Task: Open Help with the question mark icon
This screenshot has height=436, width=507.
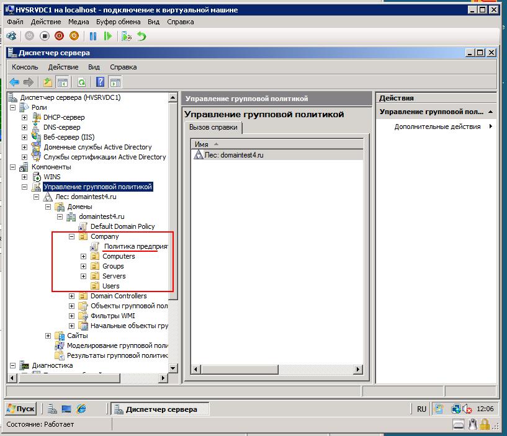Action: pyautogui.click(x=101, y=82)
